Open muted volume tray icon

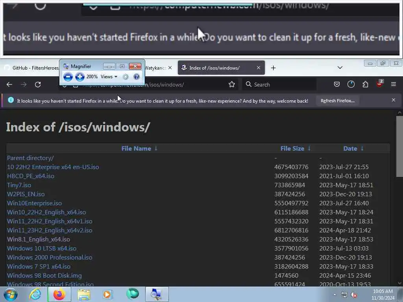[354, 295]
